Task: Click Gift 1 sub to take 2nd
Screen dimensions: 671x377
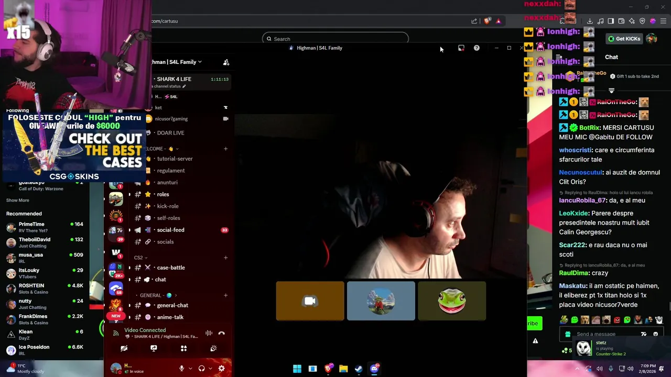Action: click(x=634, y=76)
